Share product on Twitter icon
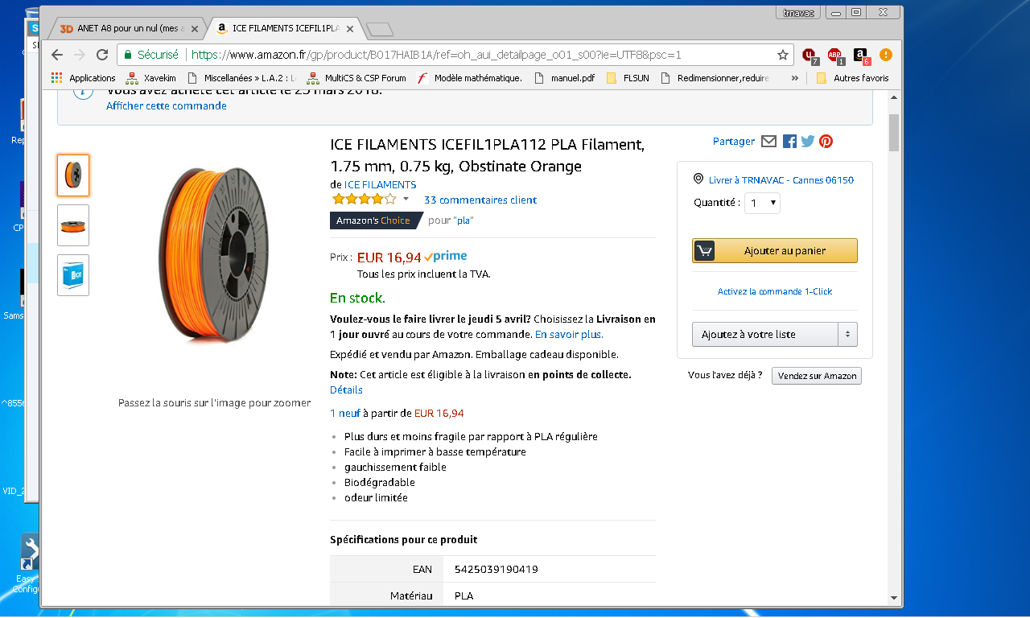Viewport: 1030px width, 618px height. [x=808, y=141]
